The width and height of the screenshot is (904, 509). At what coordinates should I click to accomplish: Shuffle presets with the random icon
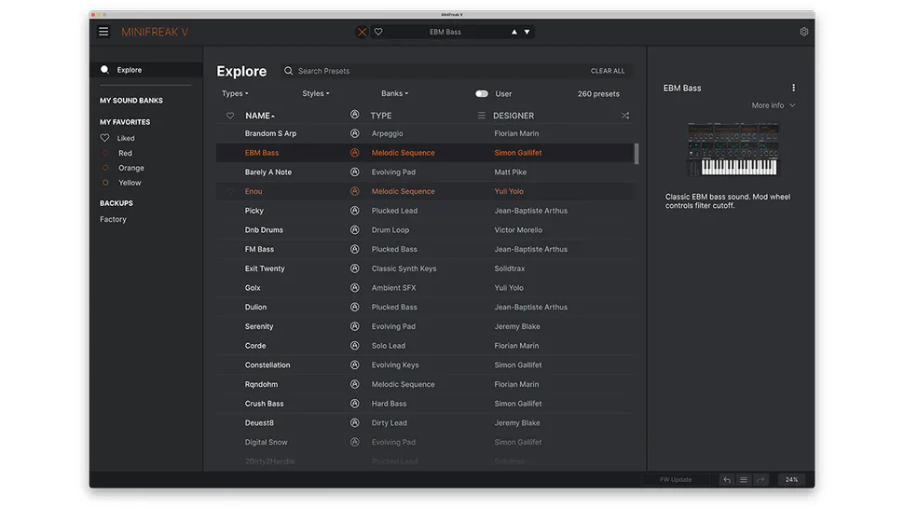[625, 116]
